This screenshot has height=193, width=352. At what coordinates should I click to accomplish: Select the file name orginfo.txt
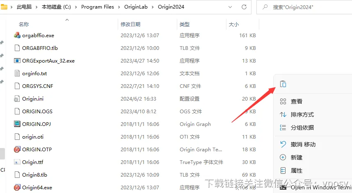34,73
